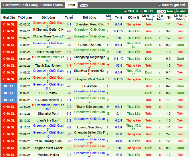Click the date 17/04/26
Image resolution: width=190 pixels, height=157 pixels.
[25, 45]
